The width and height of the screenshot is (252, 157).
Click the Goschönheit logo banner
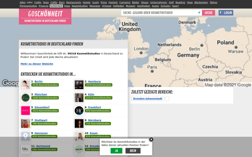[x=45, y=16]
